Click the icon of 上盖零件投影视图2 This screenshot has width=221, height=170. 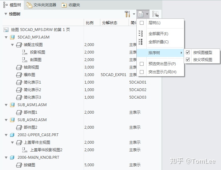point(25,150)
